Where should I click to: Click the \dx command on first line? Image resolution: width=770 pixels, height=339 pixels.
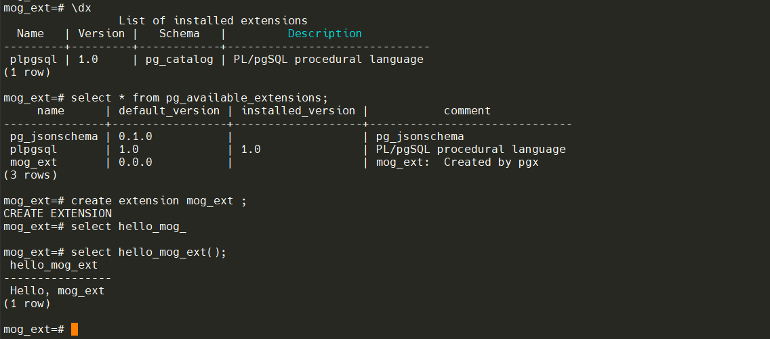pyautogui.click(x=81, y=7)
